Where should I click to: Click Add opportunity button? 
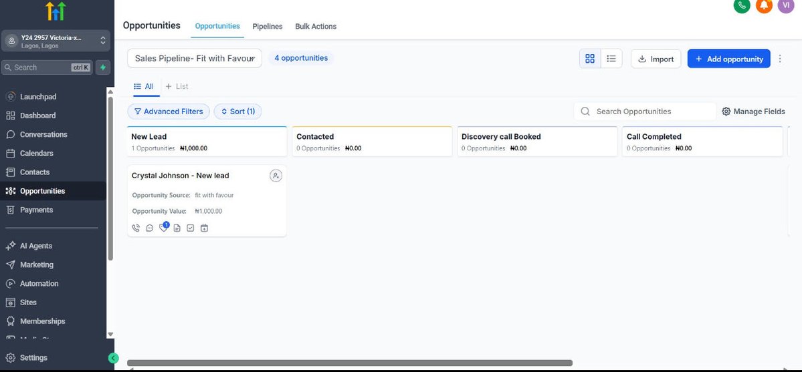[x=729, y=59]
